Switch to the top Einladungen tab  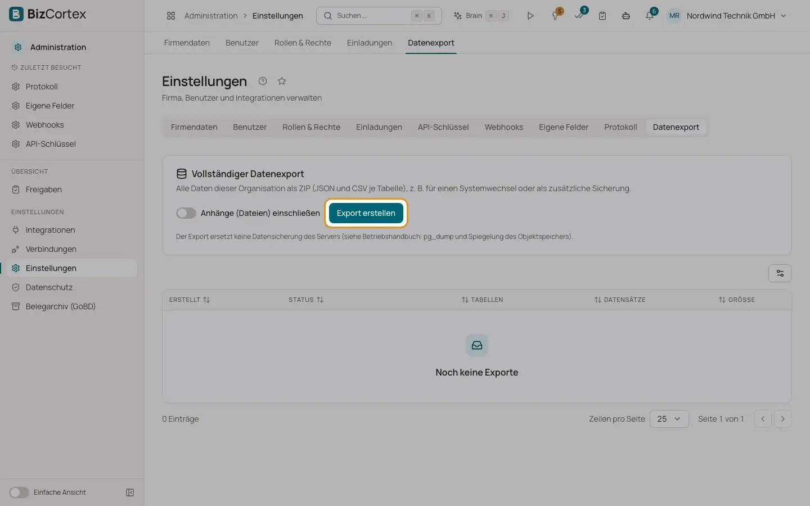pyautogui.click(x=370, y=43)
